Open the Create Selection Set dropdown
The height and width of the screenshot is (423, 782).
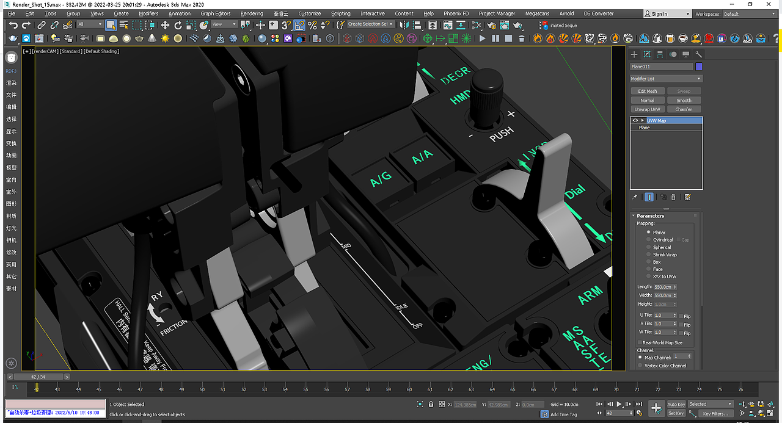(x=371, y=24)
